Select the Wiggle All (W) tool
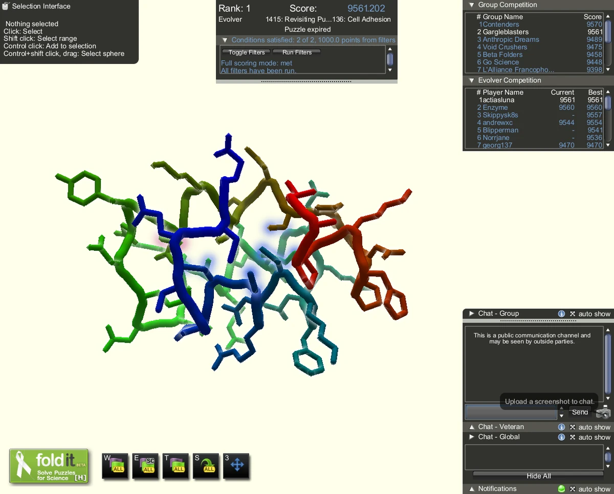 point(115,466)
